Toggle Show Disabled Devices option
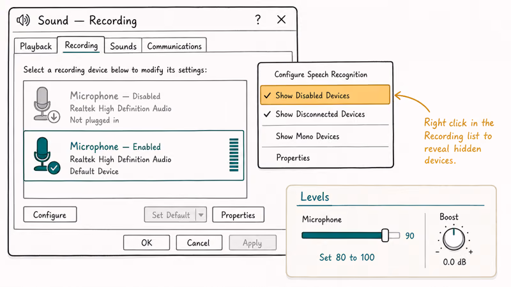The height and width of the screenshot is (287, 511). click(325, 94)
